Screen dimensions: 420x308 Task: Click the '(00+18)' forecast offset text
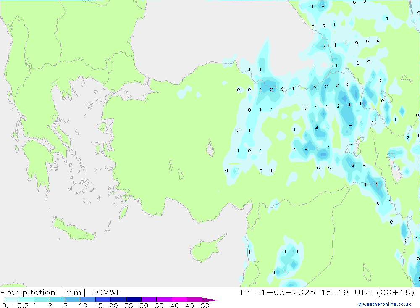[x=395, y=292]
